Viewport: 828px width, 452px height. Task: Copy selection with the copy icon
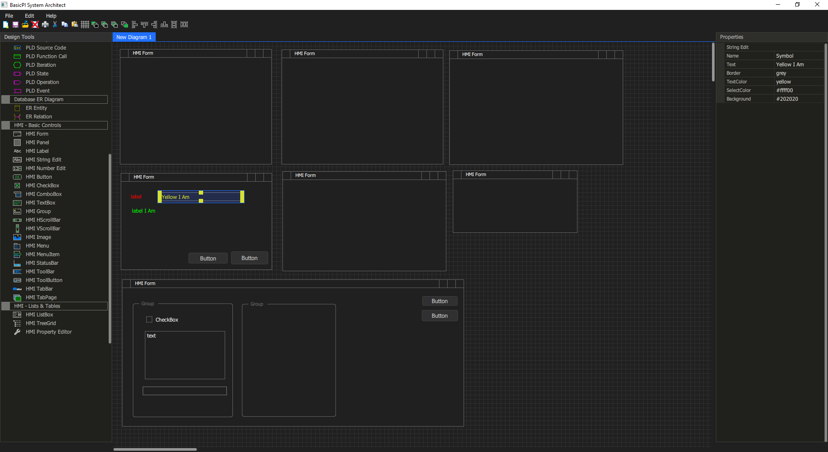65,25
